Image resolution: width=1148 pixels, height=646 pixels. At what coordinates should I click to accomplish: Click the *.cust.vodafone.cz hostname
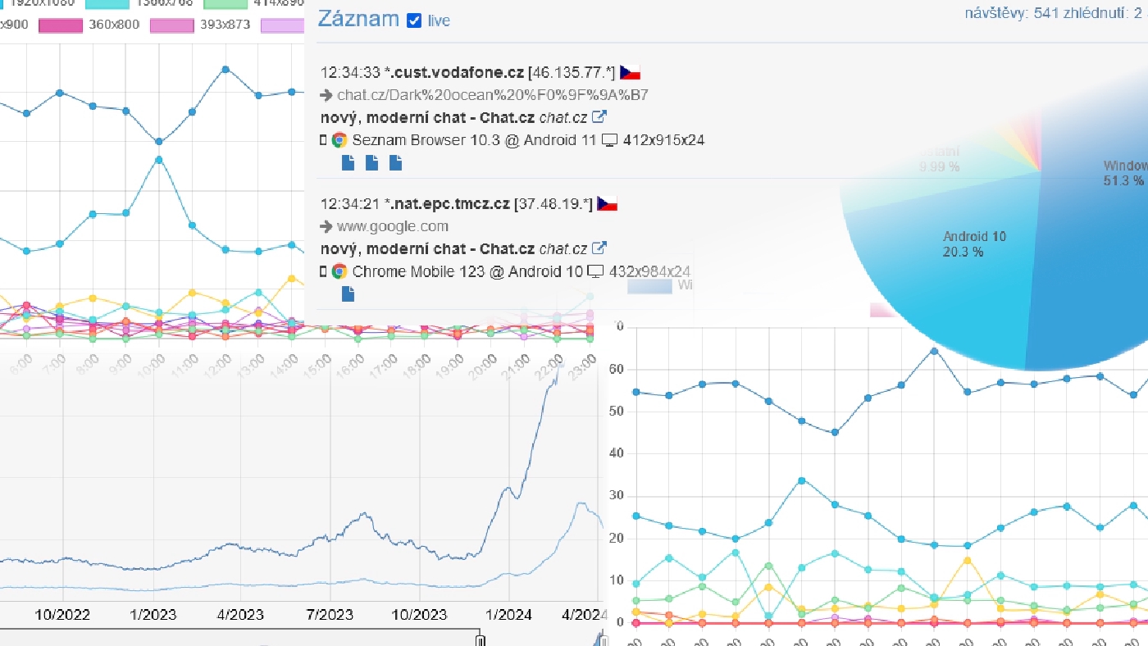point(454,72)
